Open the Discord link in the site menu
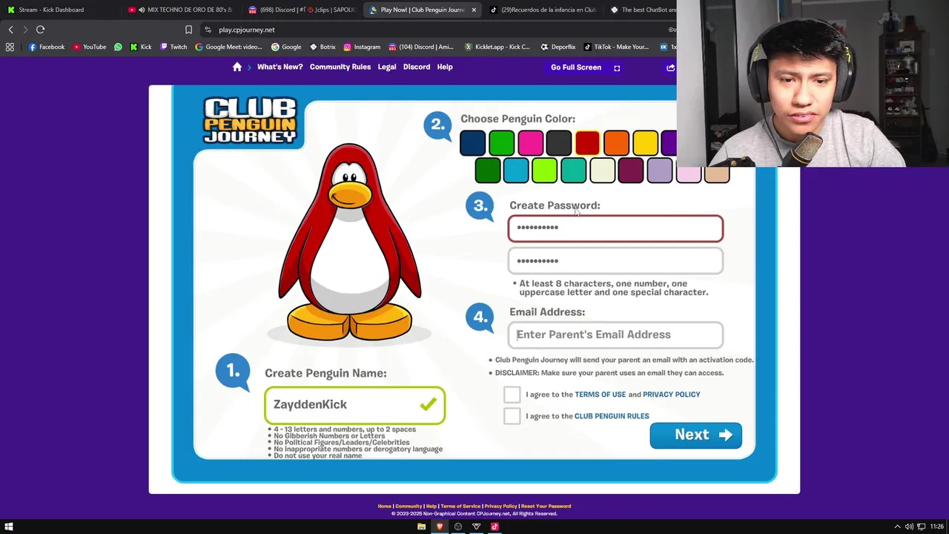 [x=417, y=67]
